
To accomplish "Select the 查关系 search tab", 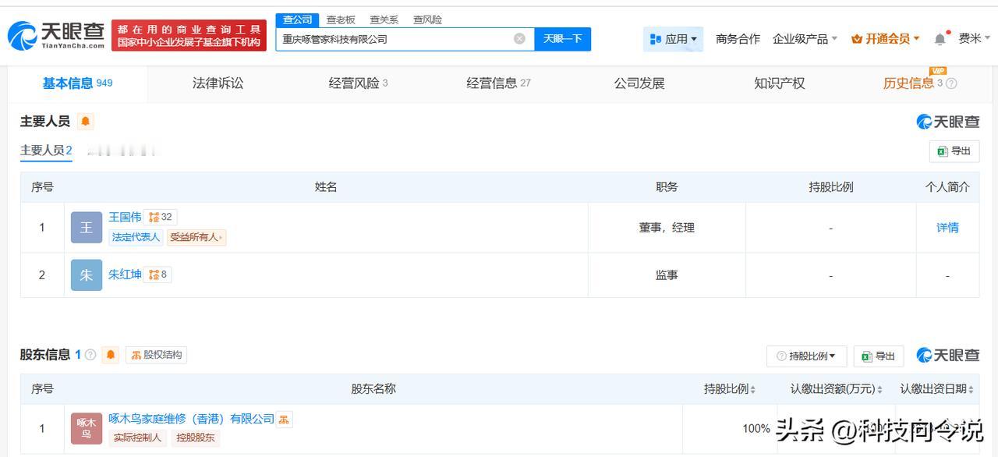I will [x=384, y=19].
